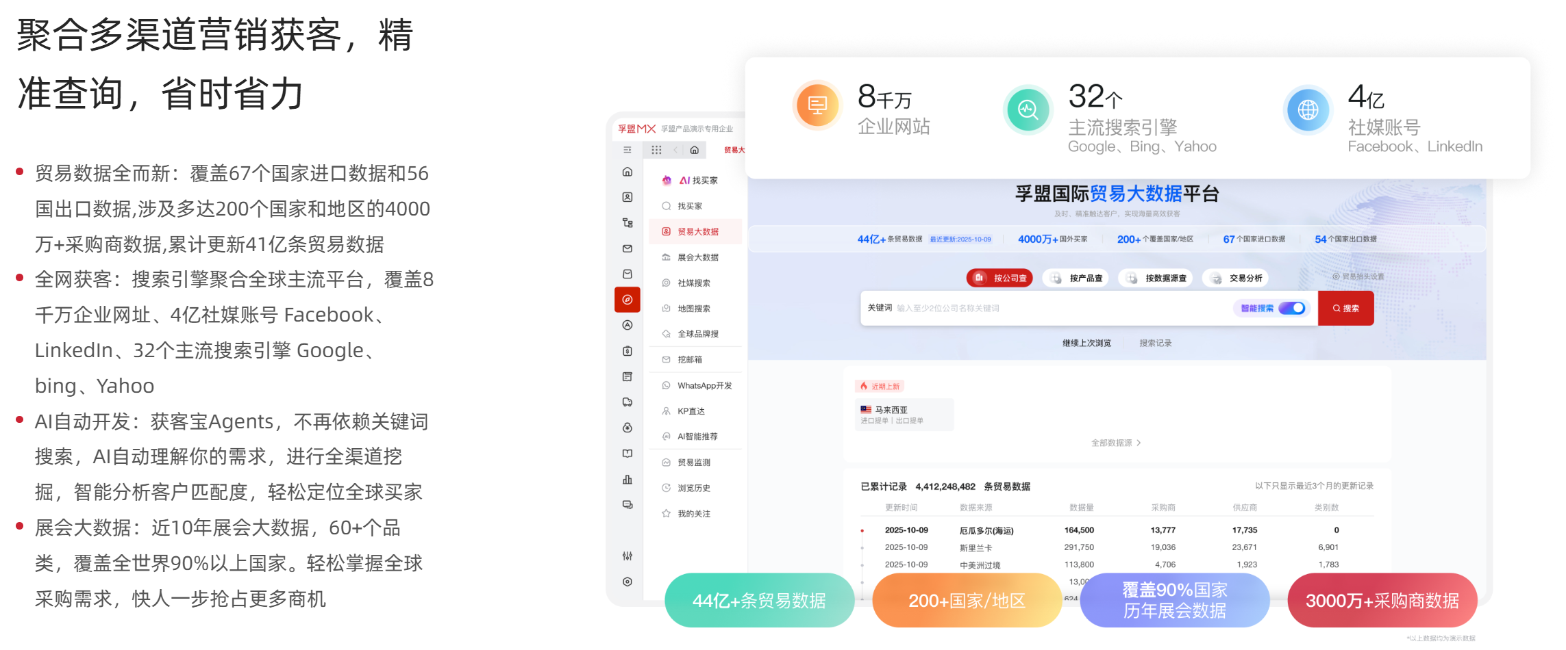
Task: Open 地图搜索 in the side menu
Action: click(x=695, y=309)
